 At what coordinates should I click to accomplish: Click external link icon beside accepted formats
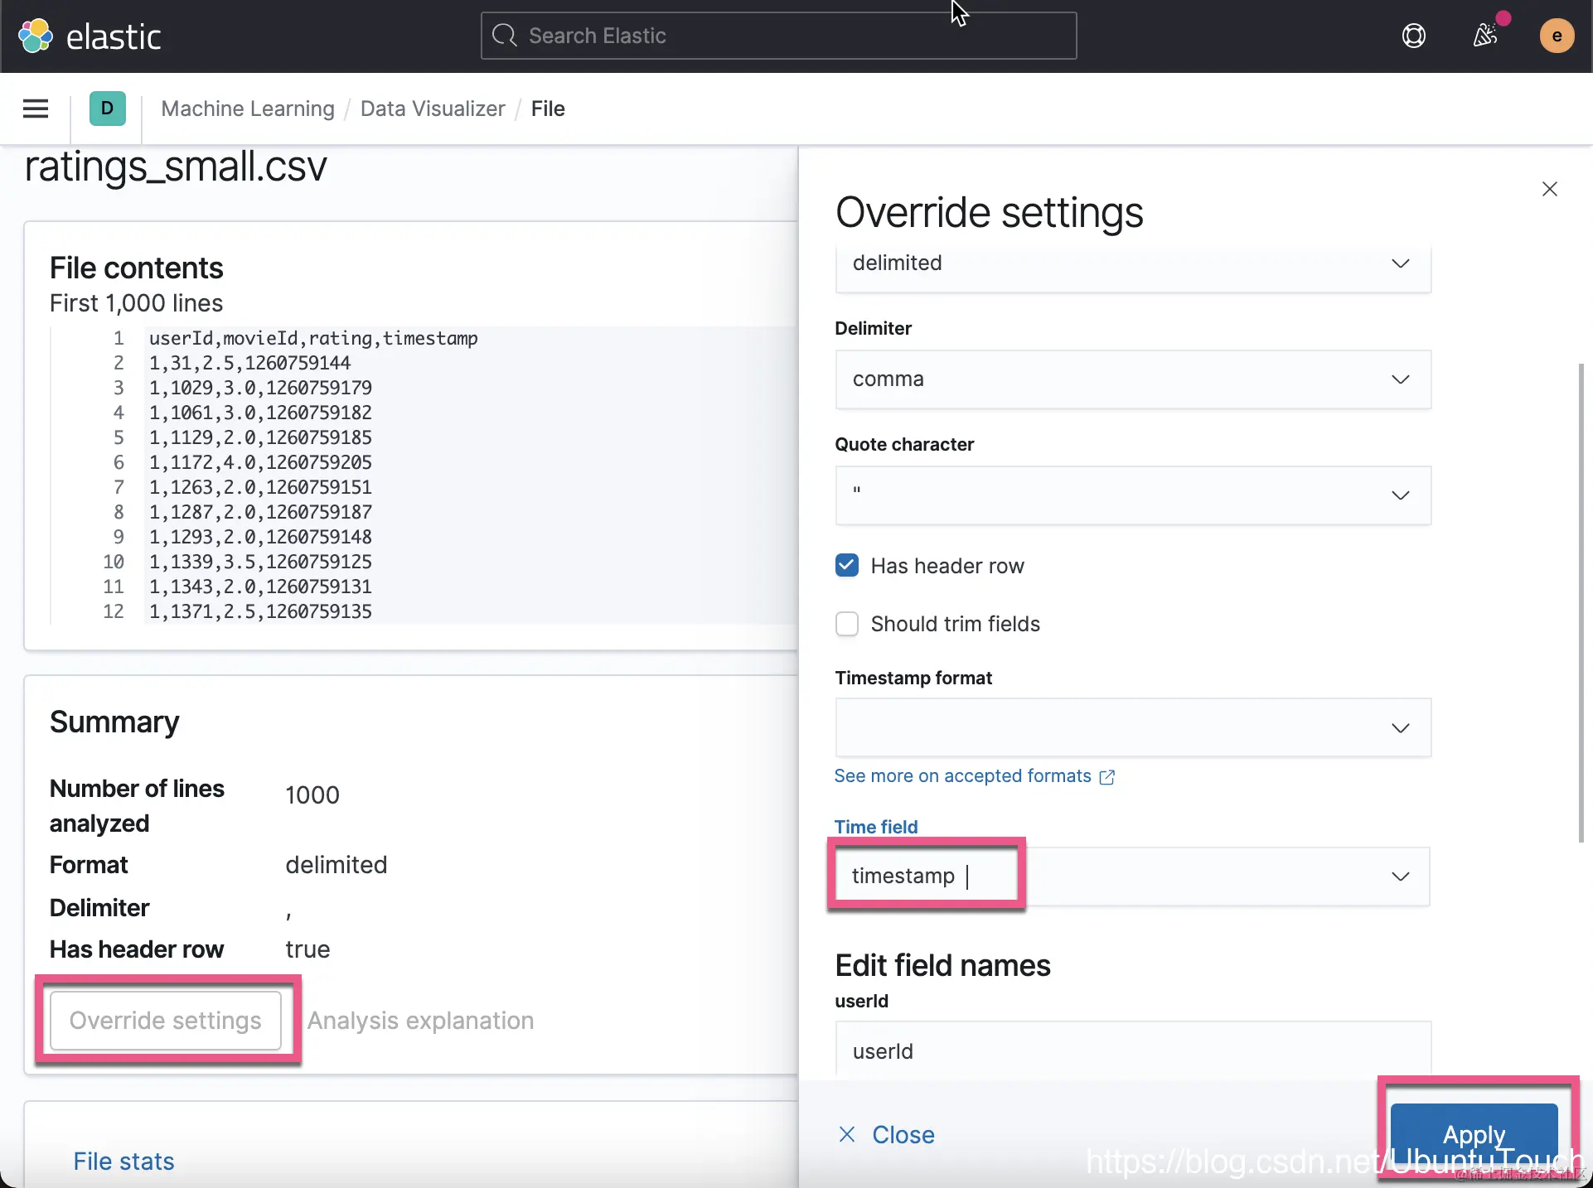pyautogui.click(x=1106, y=777)
